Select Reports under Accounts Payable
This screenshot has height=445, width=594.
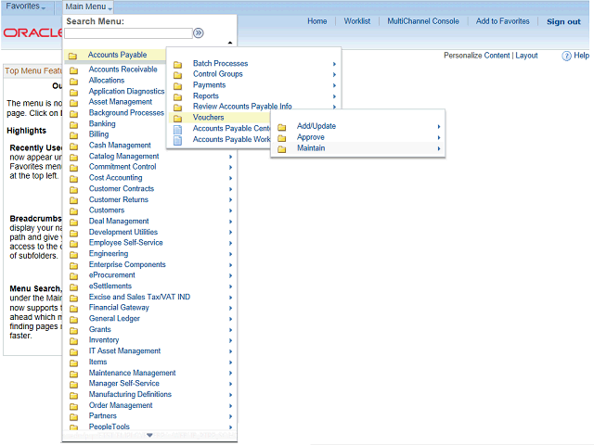tap(206, 96)
